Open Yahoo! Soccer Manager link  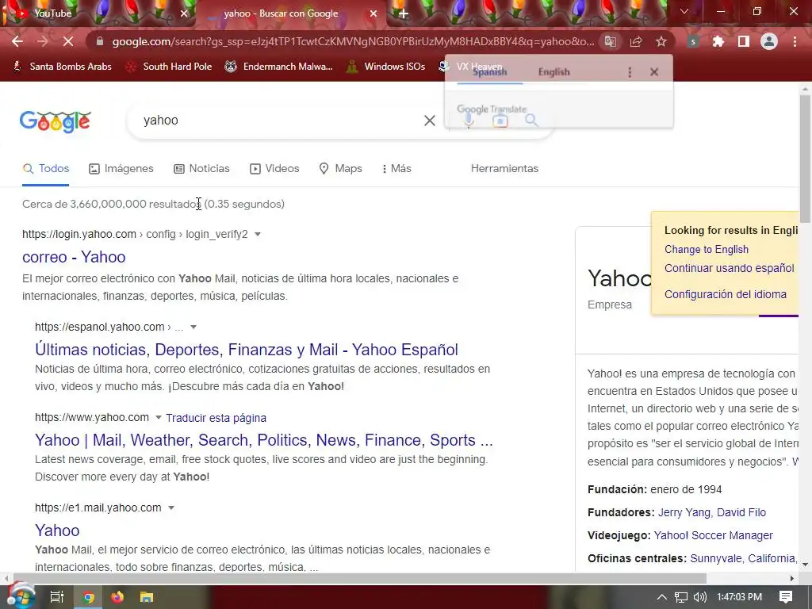click(x=713, y=535)
